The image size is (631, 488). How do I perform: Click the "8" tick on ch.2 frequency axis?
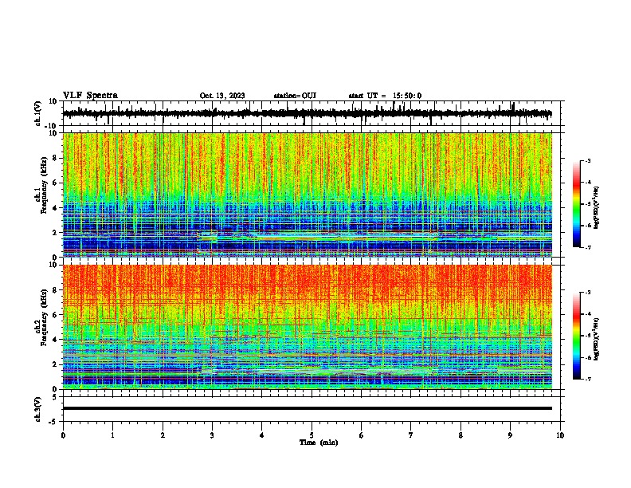(x=55, y=290)
